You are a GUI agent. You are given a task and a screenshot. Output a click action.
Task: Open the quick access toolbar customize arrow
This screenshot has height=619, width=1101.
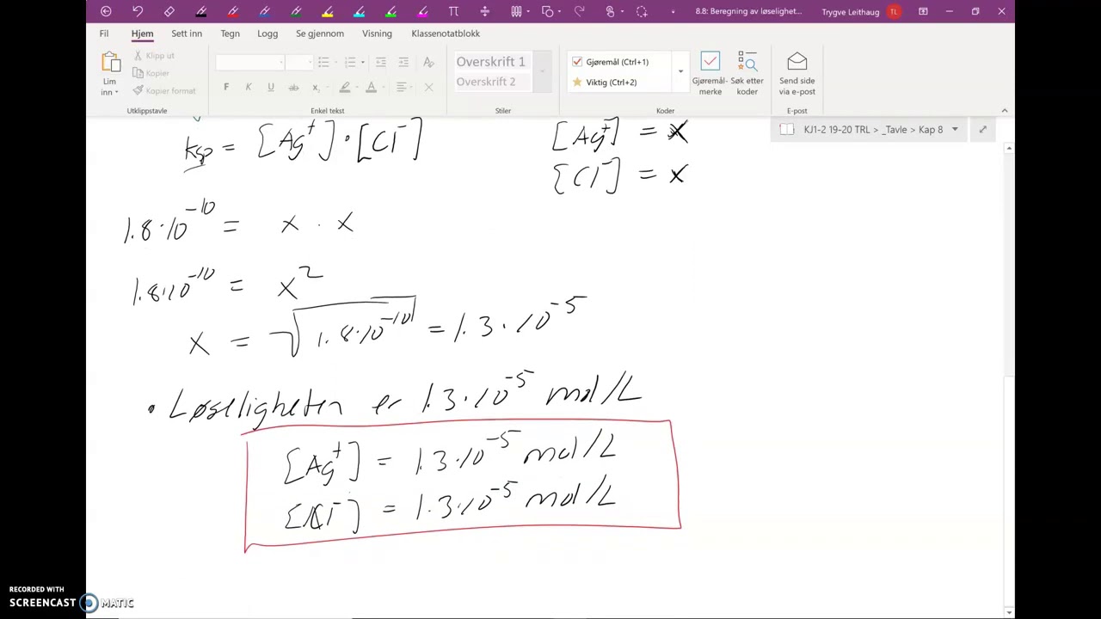(x=673, y=11)
